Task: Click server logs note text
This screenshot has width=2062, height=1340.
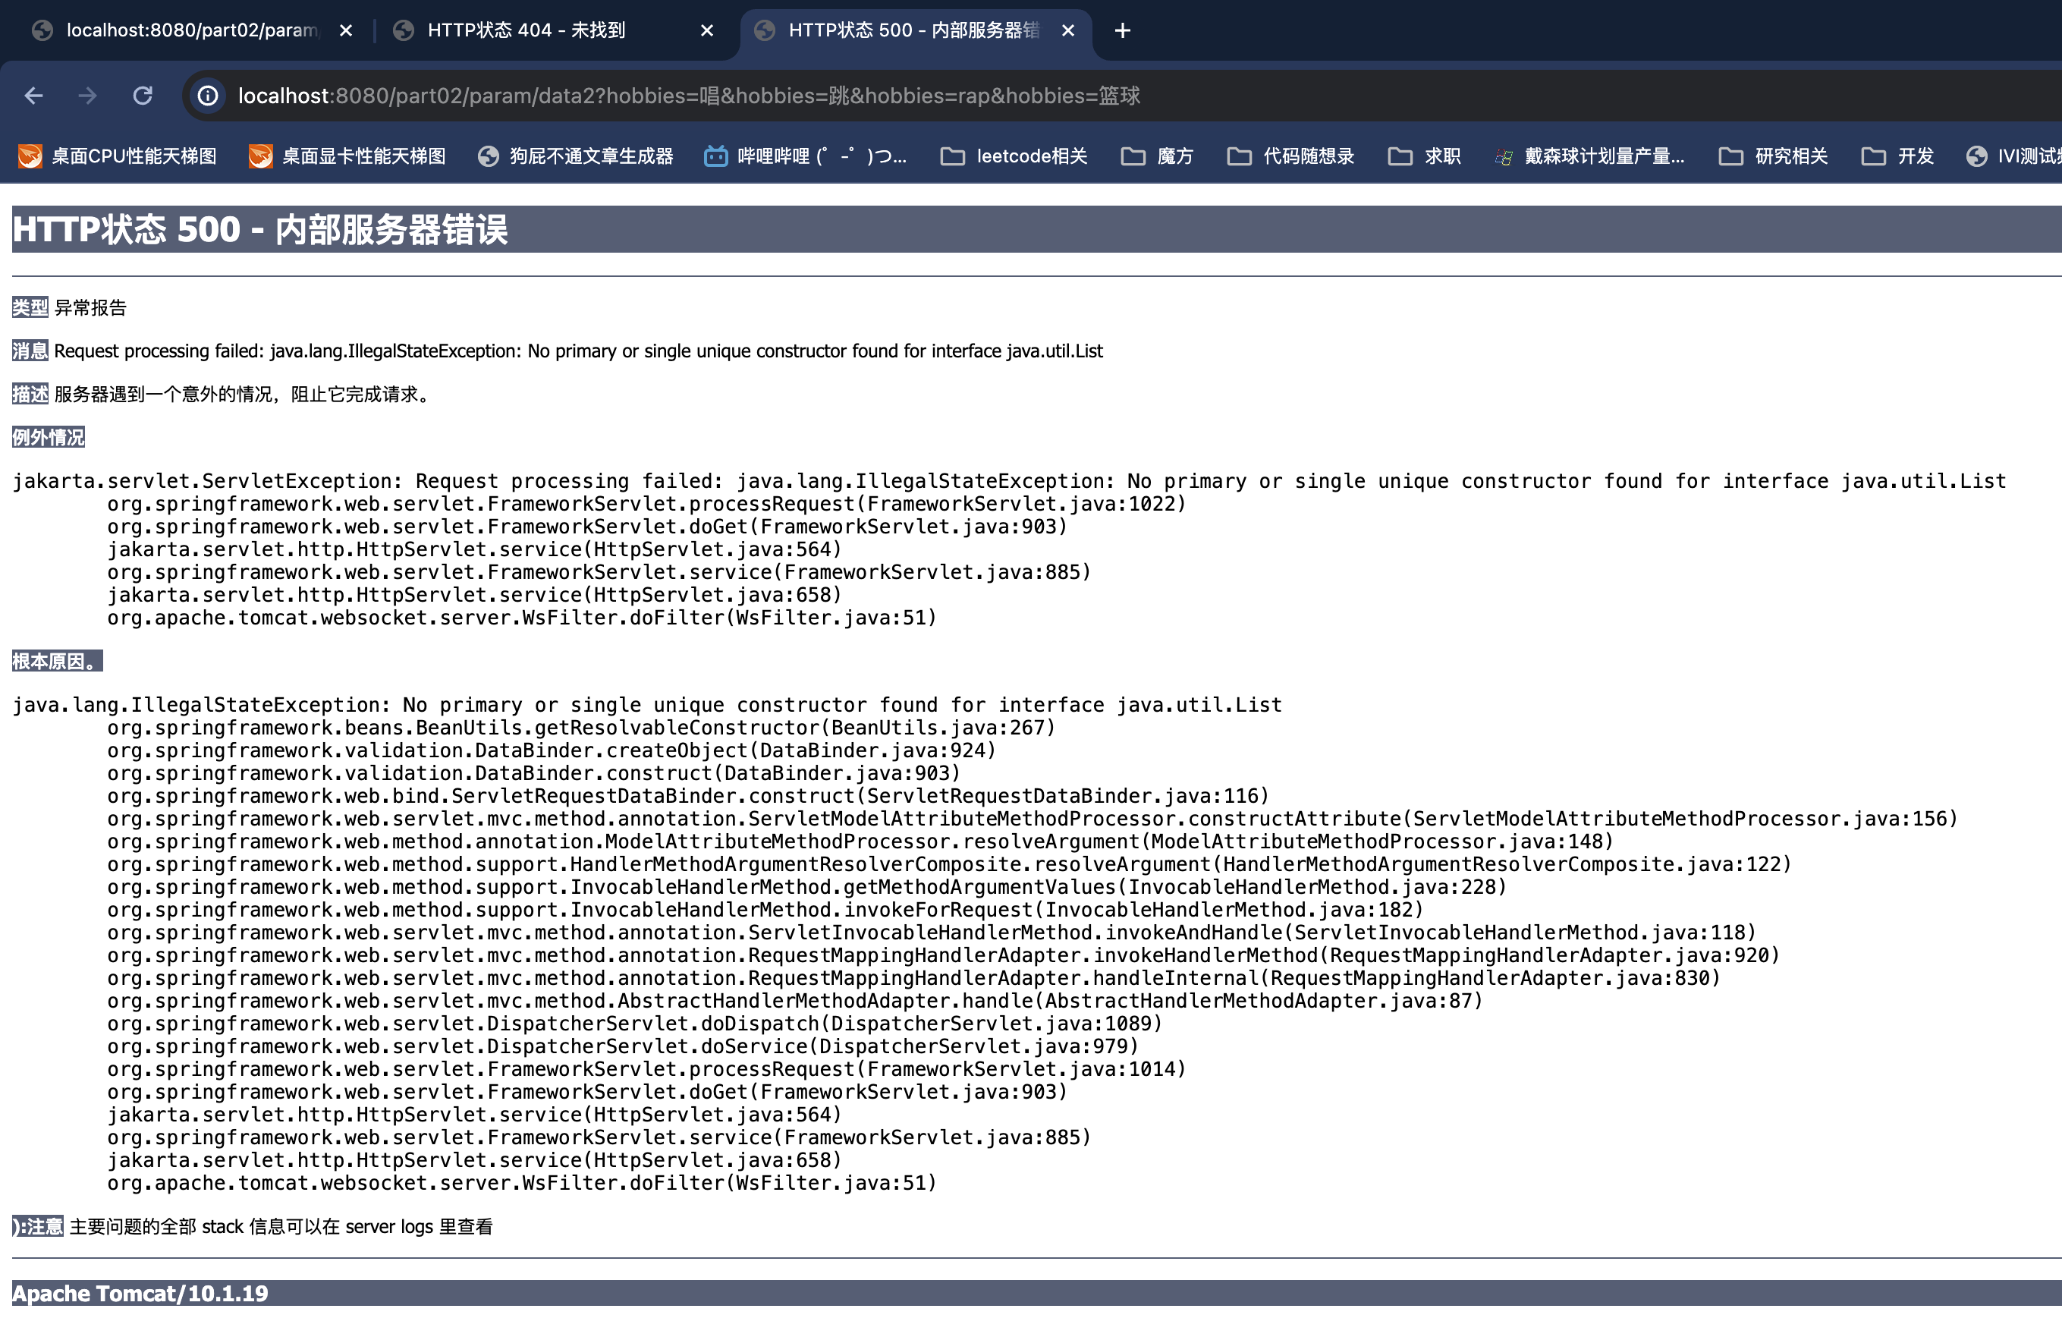Action: [281, 1226]
